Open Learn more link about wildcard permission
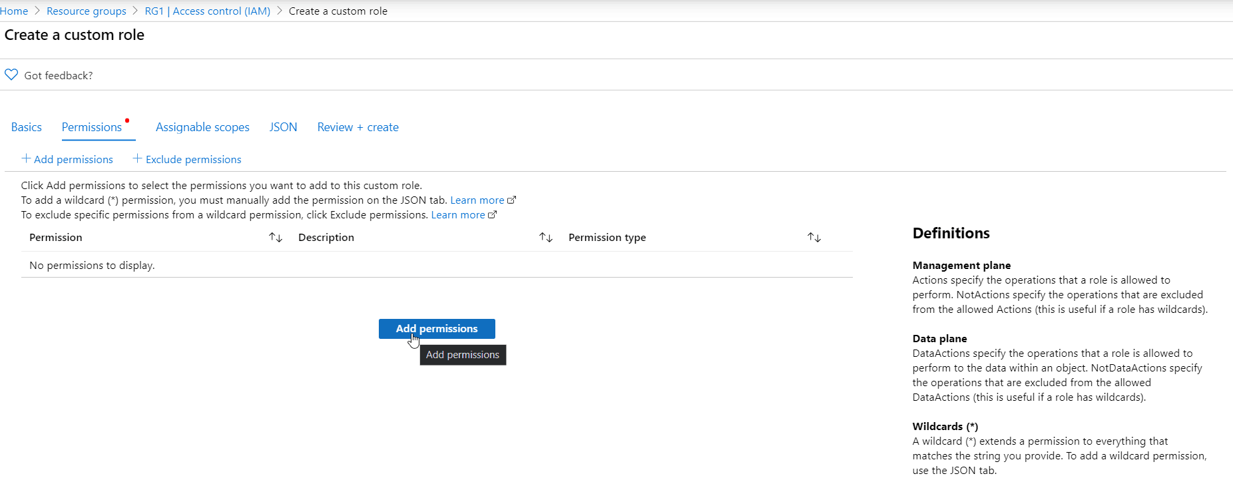Image resolution: width=1233 pixels, height=480 pixels. [x=477, y=200]
